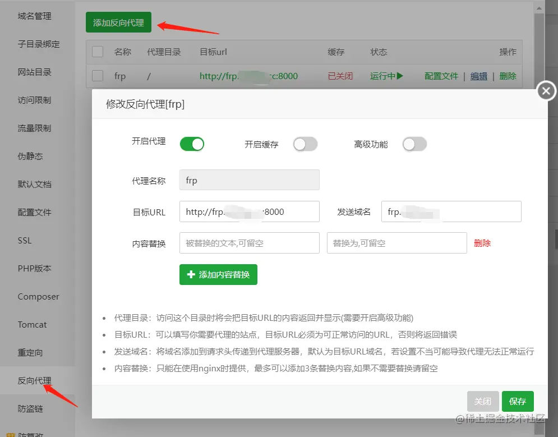Open Tomcat in the sidebar
This screenshot has width=558, height=437.
point(32,325)
